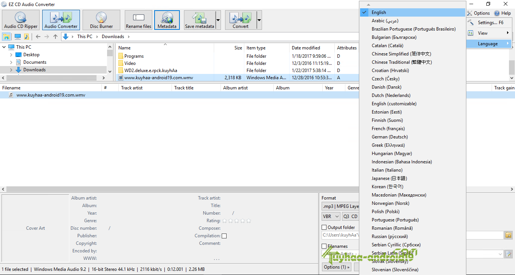Open Save metadata dropdown arrow
515x275 pixels.
click(218, 20)
